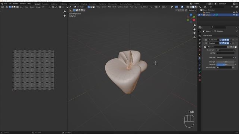Open the Render properties tab icon
239x134 pixels.
click(x=199, y=36)
